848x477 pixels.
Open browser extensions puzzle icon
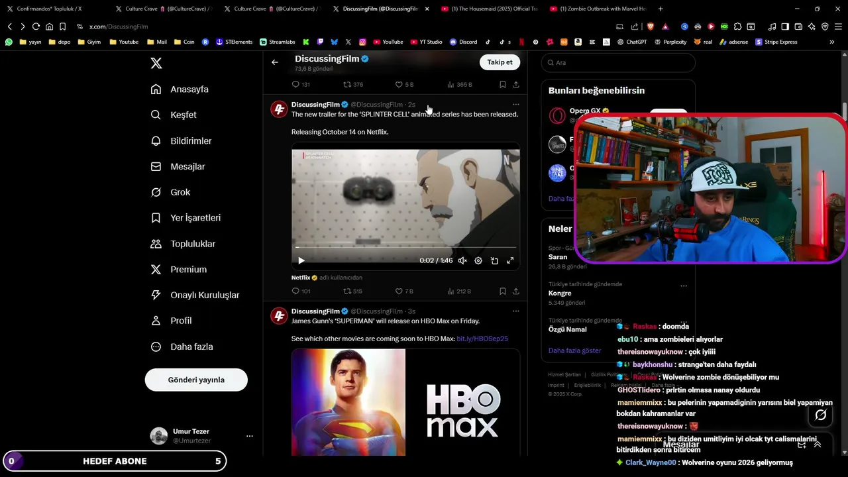tap(737, 26)
